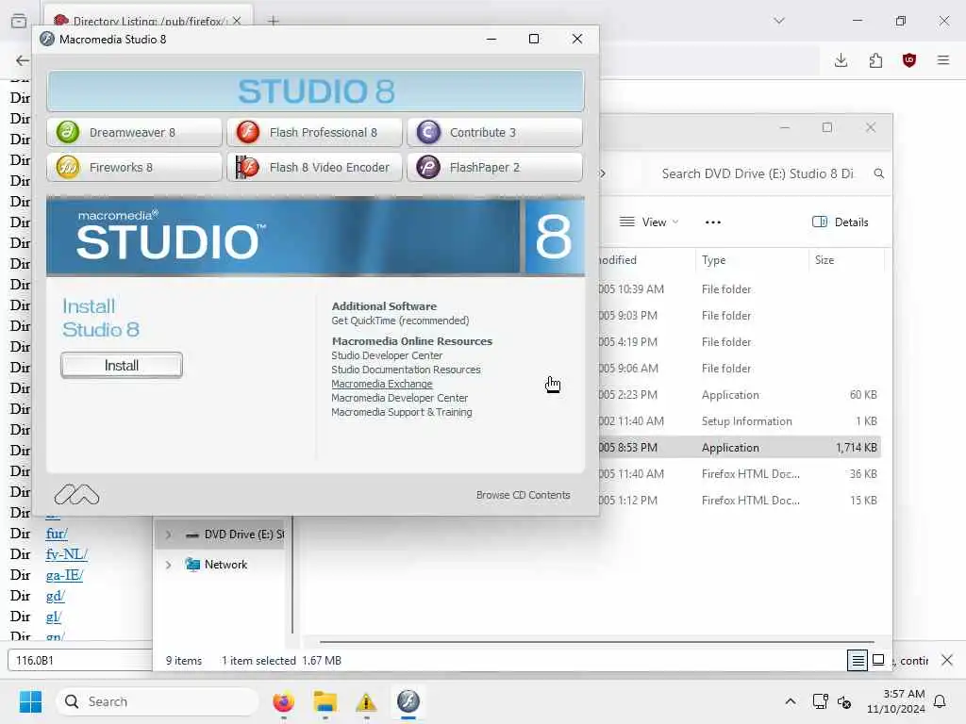The image size is (966, 724).
Task: Click the uBlock Origin shield icon
Action: point(909,60)
